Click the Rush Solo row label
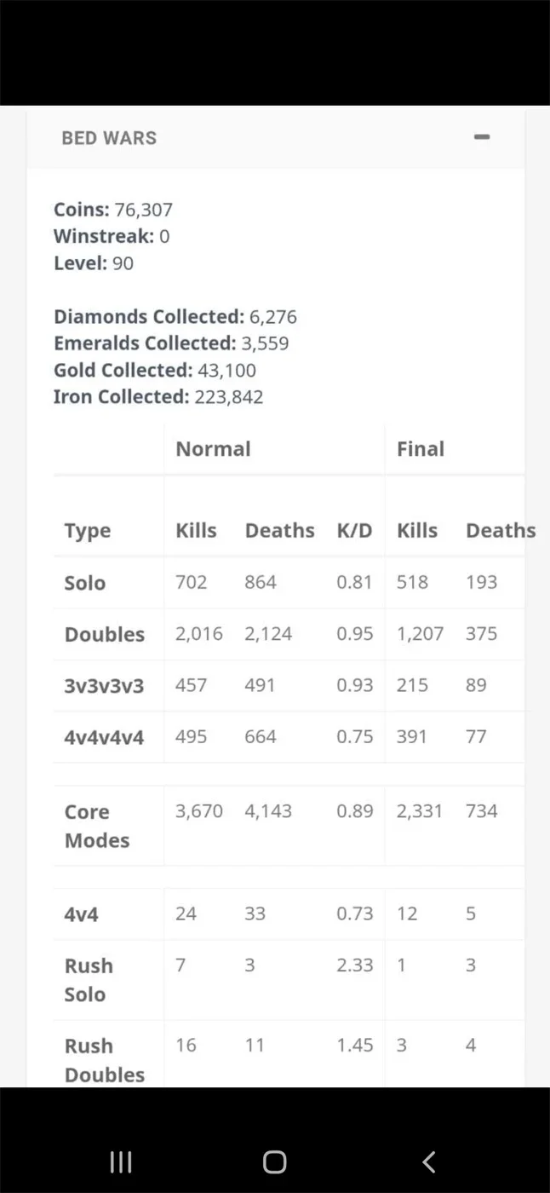Screen dimensions: 550x1193 [x=89, y=980]
